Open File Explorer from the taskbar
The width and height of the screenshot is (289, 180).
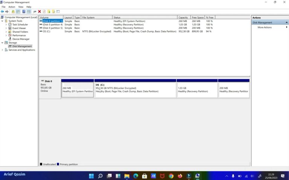point(127,176)
